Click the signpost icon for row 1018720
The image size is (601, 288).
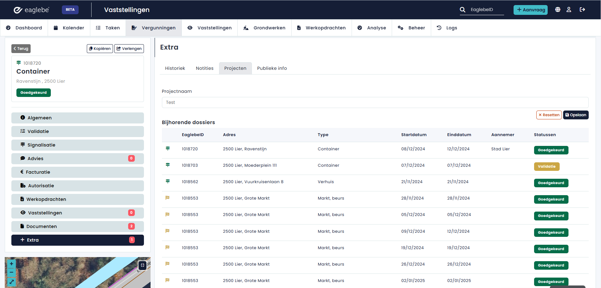click(168, 148)
